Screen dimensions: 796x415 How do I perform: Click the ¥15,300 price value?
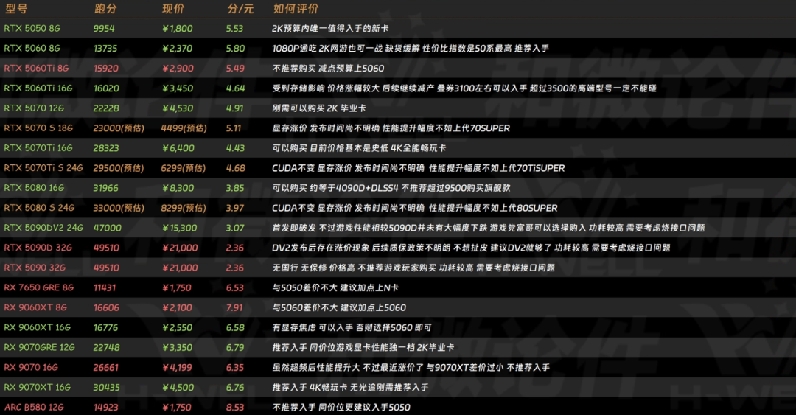pos(179,228)
